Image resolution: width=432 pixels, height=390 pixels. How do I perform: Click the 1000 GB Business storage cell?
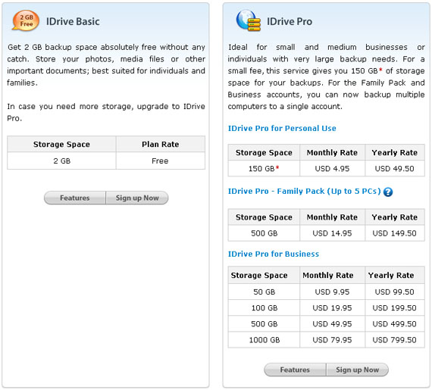pos(264,340)
